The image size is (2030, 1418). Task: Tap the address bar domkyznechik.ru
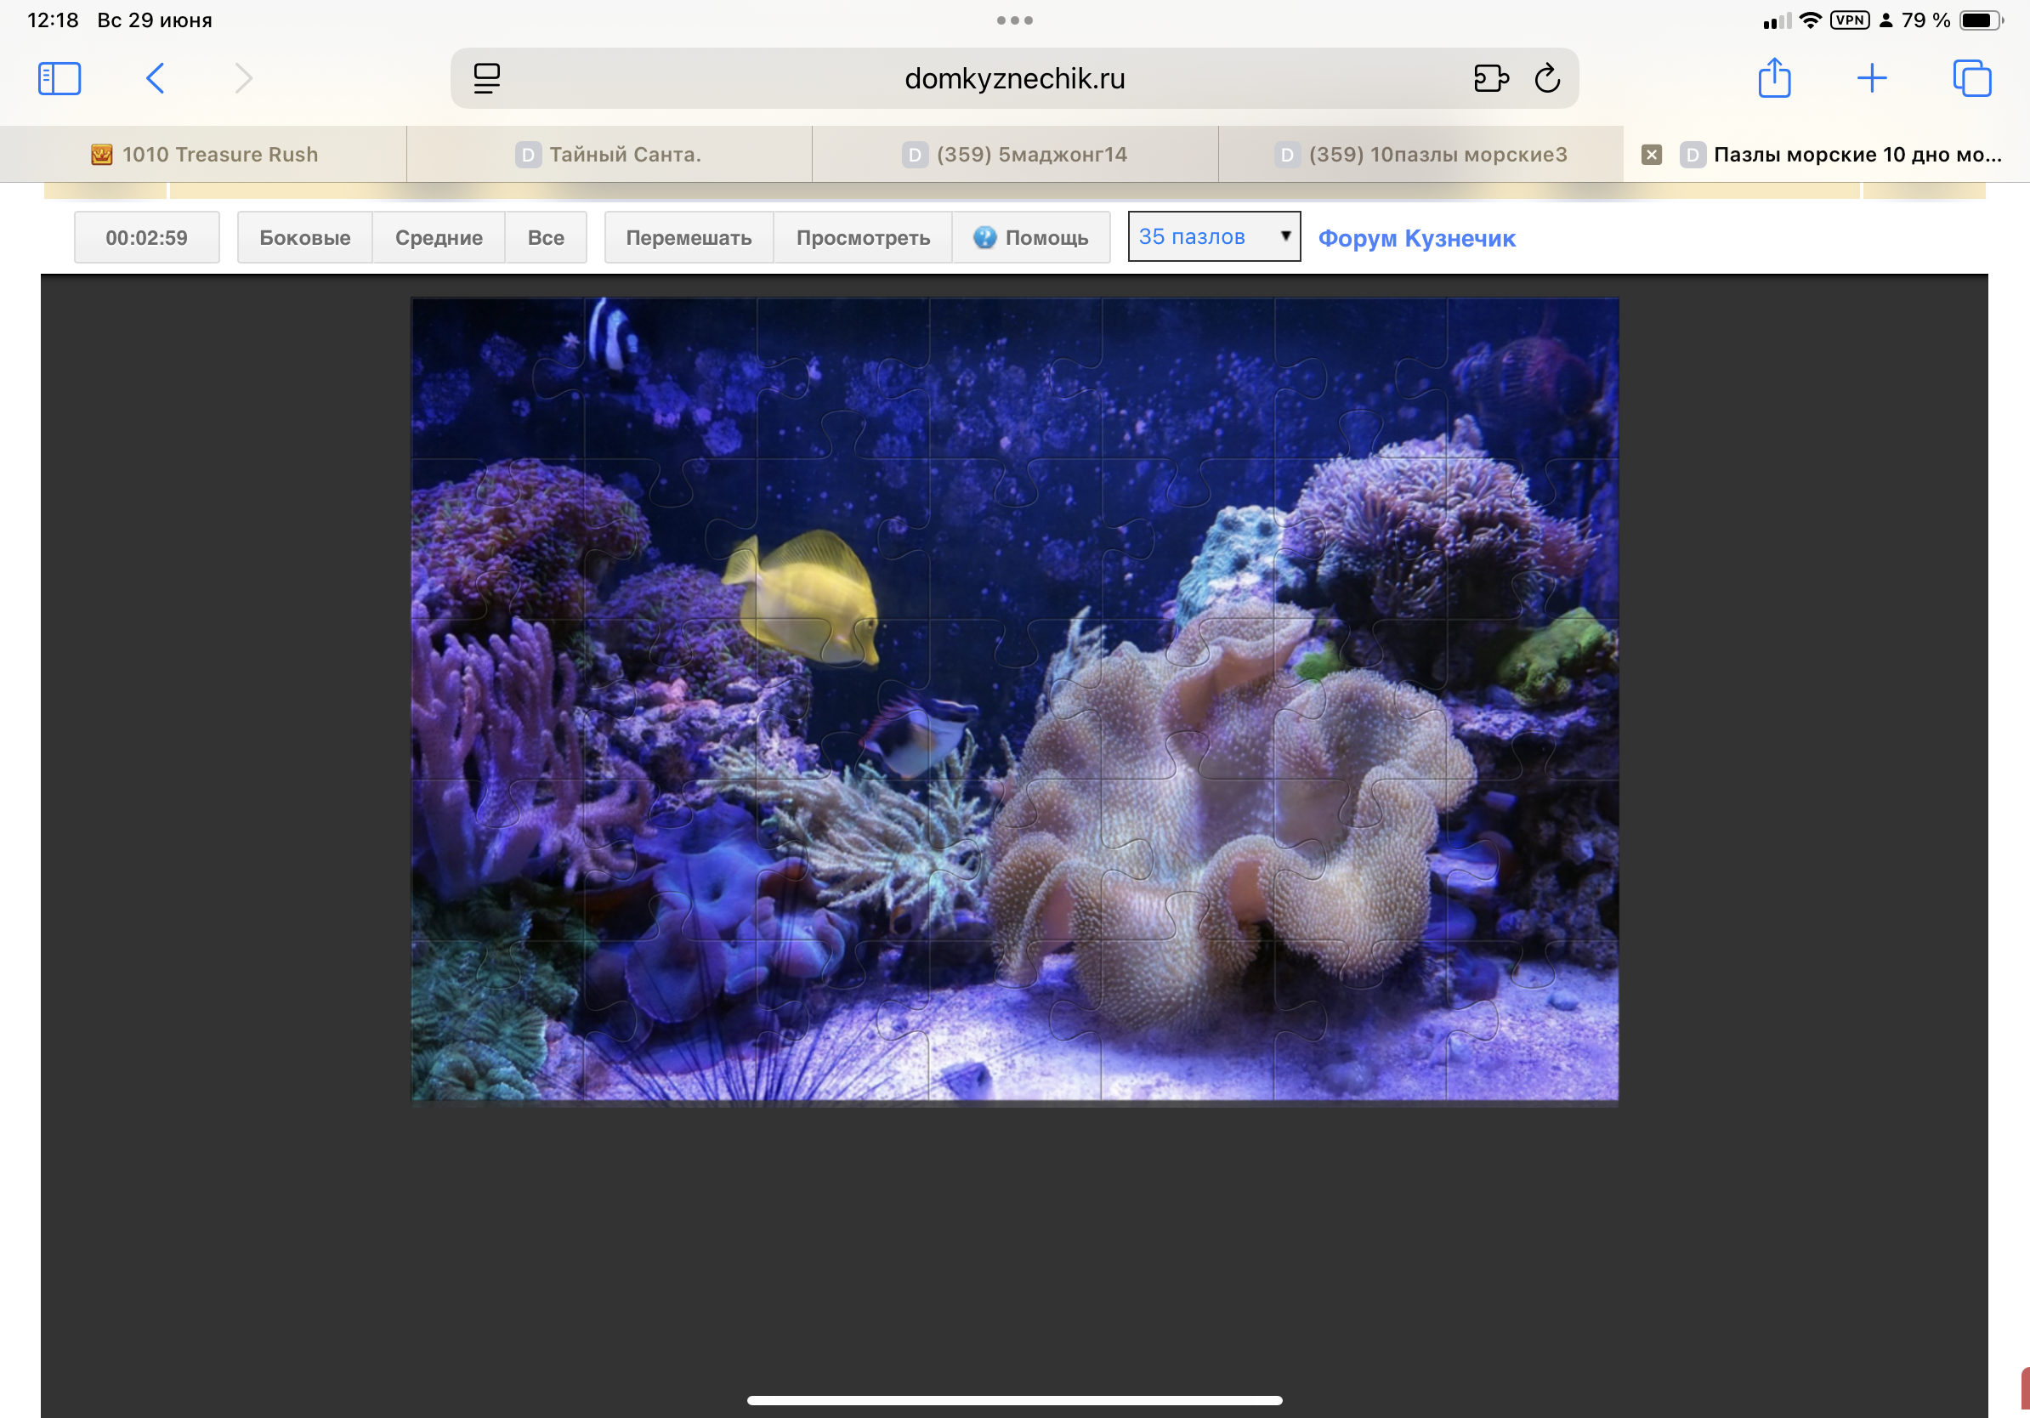[x=1014, y=79]
